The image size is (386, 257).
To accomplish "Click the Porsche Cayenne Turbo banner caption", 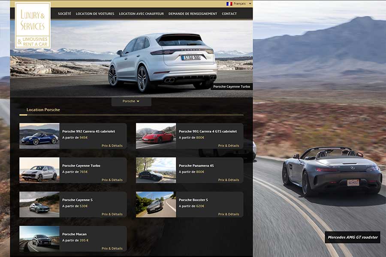I will click(232, 87).
